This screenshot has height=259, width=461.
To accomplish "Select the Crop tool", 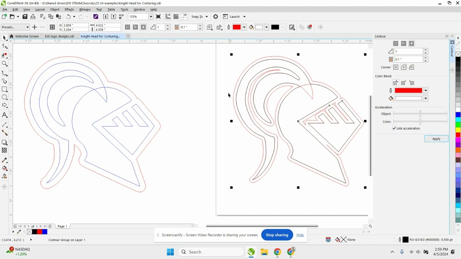I will click(4, 55).
